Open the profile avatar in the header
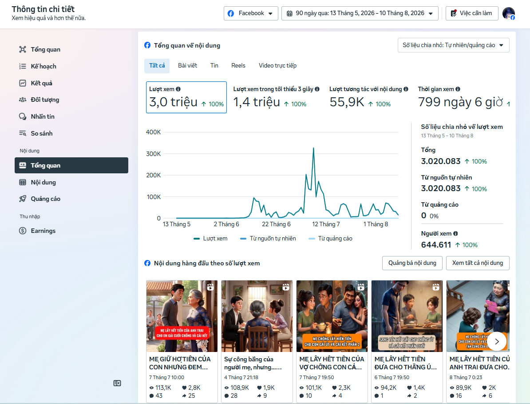The height and width of the screenshot is (404, 530). (x=508, y=13)
